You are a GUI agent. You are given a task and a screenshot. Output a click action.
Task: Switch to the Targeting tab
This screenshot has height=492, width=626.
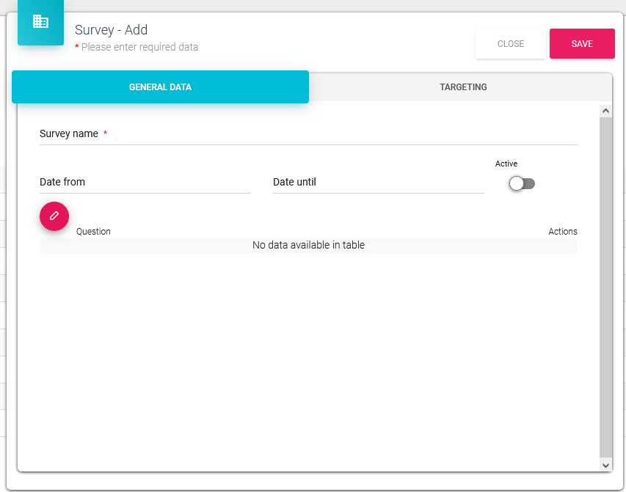tap(463, 87)
